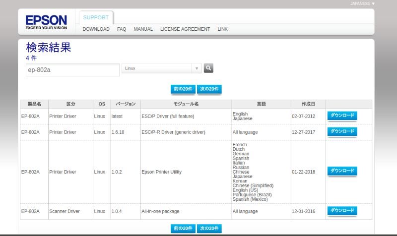Click the 言語 column header
Viewport: 397px width, 236px height.
(262, 104)
